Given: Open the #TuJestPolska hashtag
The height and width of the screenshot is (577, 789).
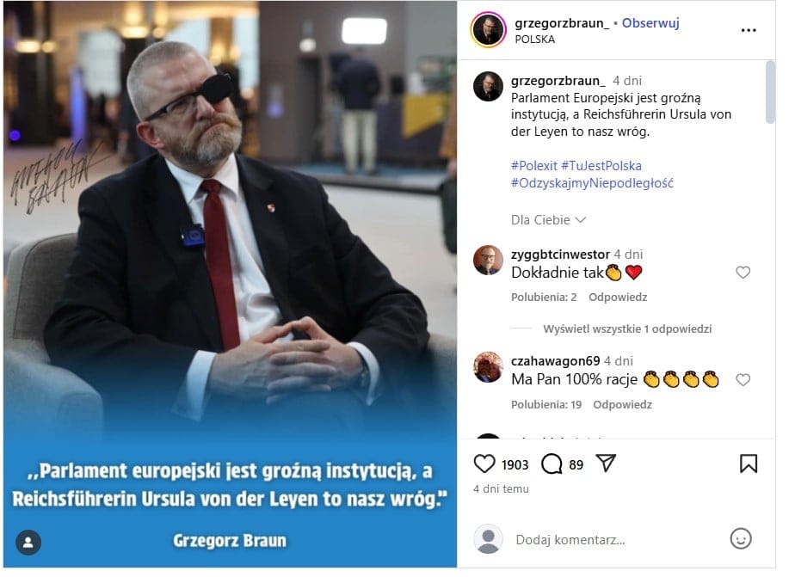Looking at the screenshot, I should [601, 165].
